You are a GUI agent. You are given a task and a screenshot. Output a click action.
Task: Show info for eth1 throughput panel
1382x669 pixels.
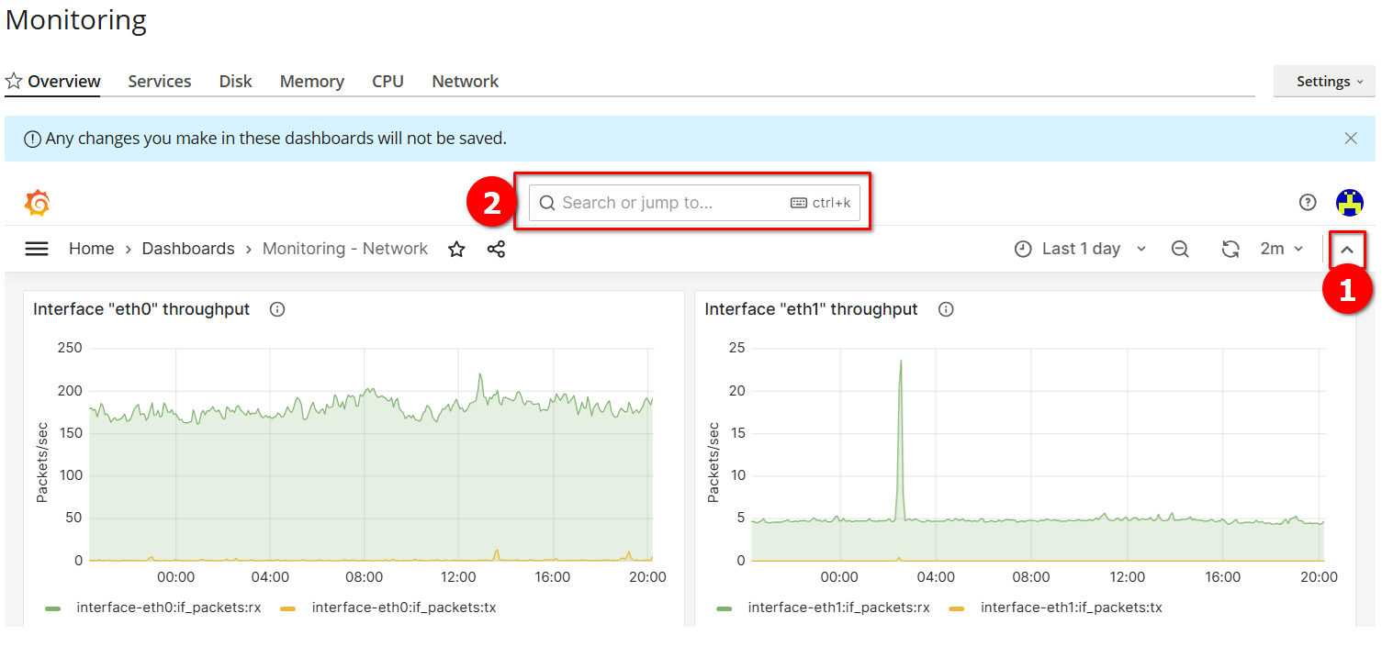coord(946,309)
